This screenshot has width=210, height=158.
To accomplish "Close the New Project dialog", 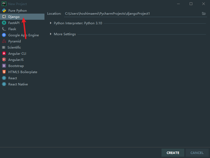I will coord(204,4).
